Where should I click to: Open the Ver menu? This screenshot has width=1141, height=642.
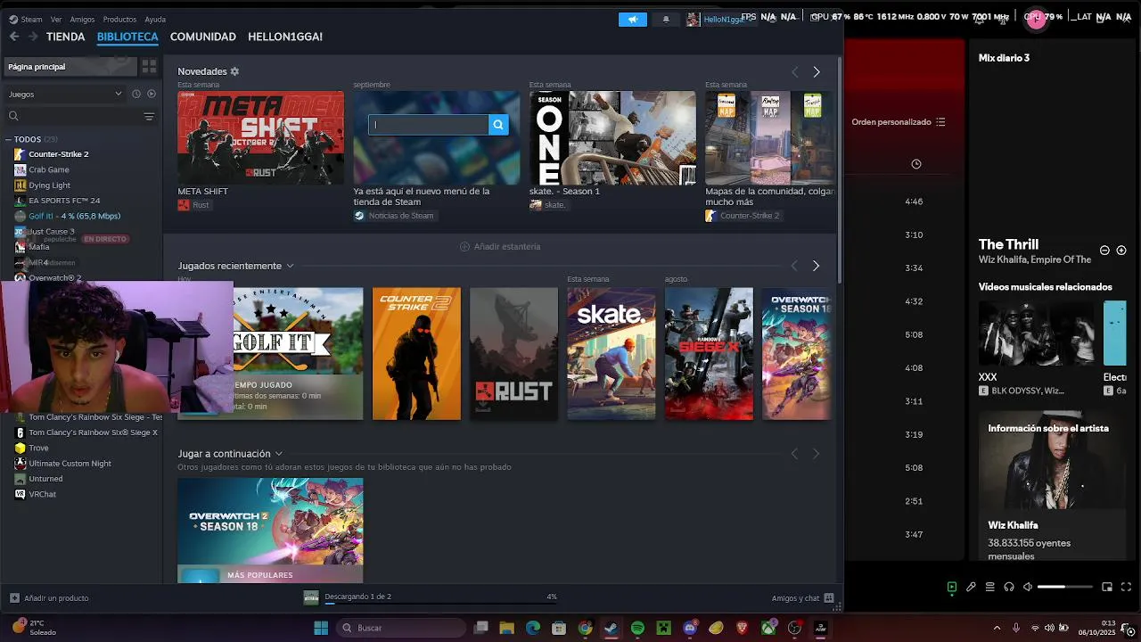tap(56, 20)
